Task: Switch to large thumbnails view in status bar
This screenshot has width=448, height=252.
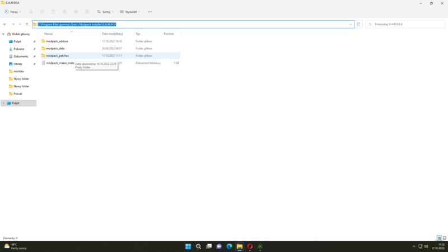Action: [x=445, y=238]
